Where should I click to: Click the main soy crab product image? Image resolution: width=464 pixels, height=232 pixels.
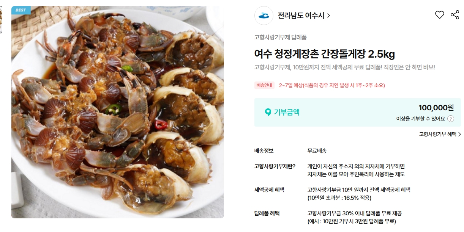[118, 112]
